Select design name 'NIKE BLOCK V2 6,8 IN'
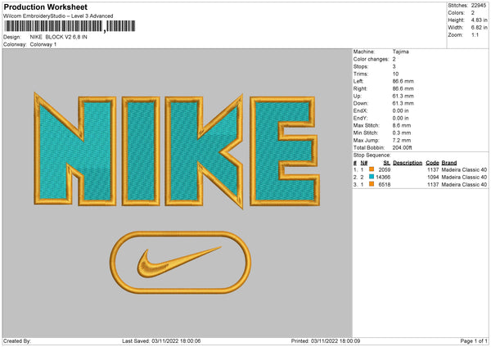The width and height of the screenshot is (491, 347). [x=59, y=37]
